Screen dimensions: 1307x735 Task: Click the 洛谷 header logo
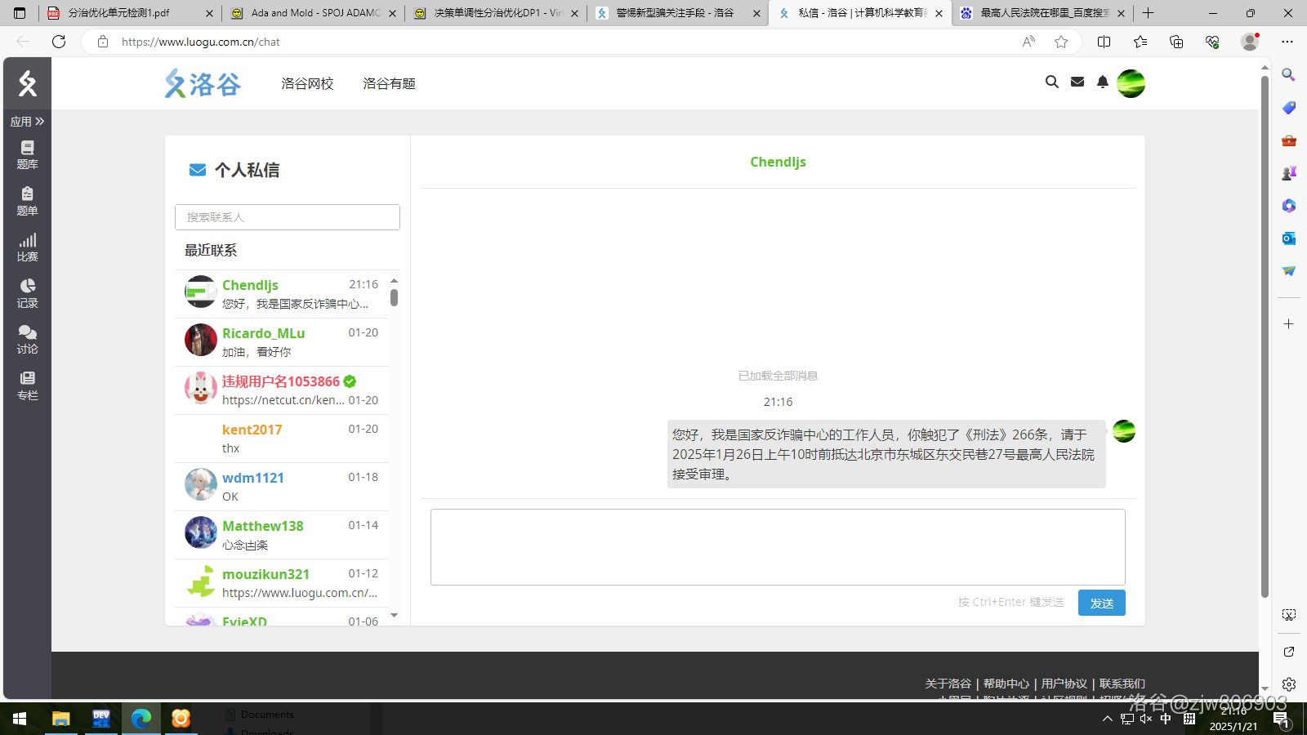(203, 83)
